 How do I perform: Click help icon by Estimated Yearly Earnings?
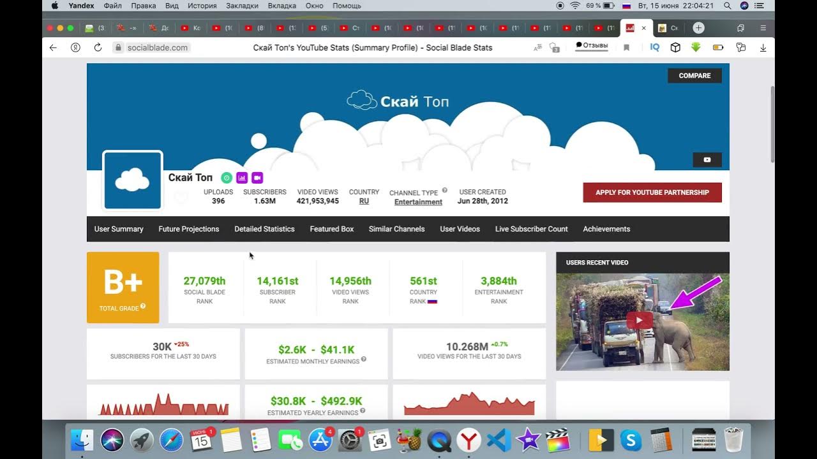[x=364, y=411]
